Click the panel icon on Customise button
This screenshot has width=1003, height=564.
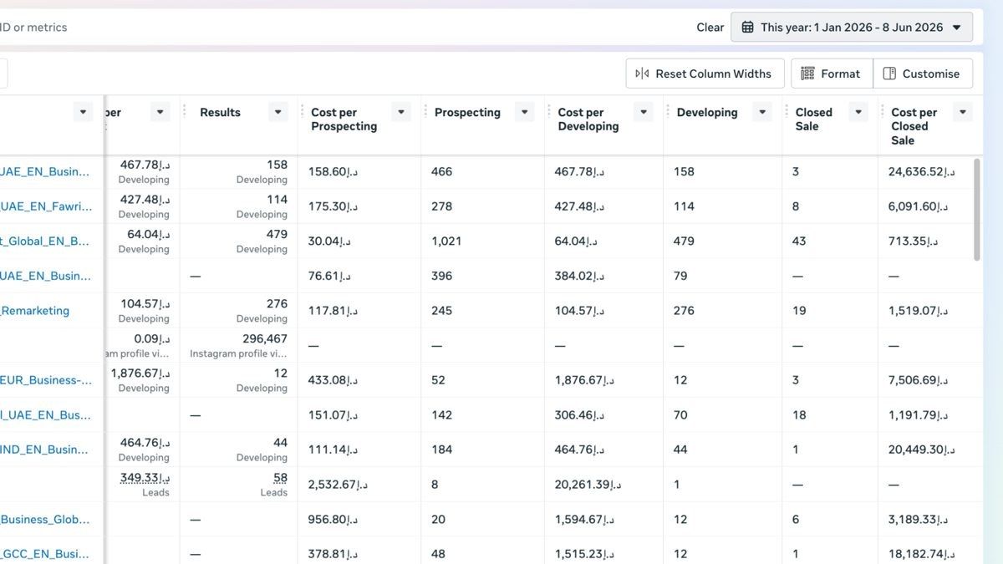click(889, 74)
